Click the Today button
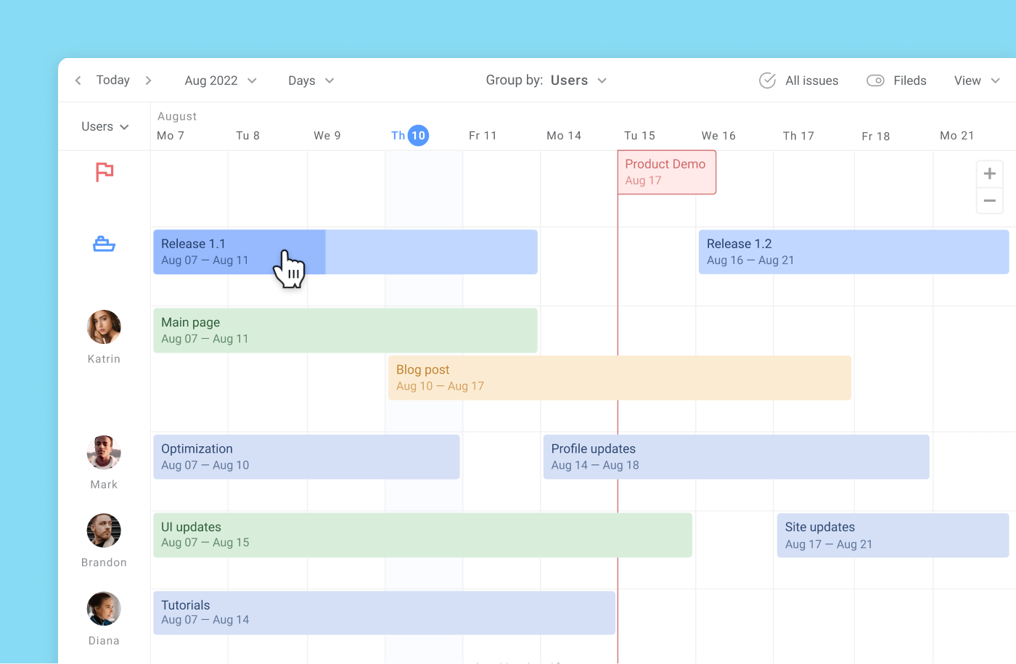The width and height of the screenshot is (1016, 664). click(x=112, y=80)
